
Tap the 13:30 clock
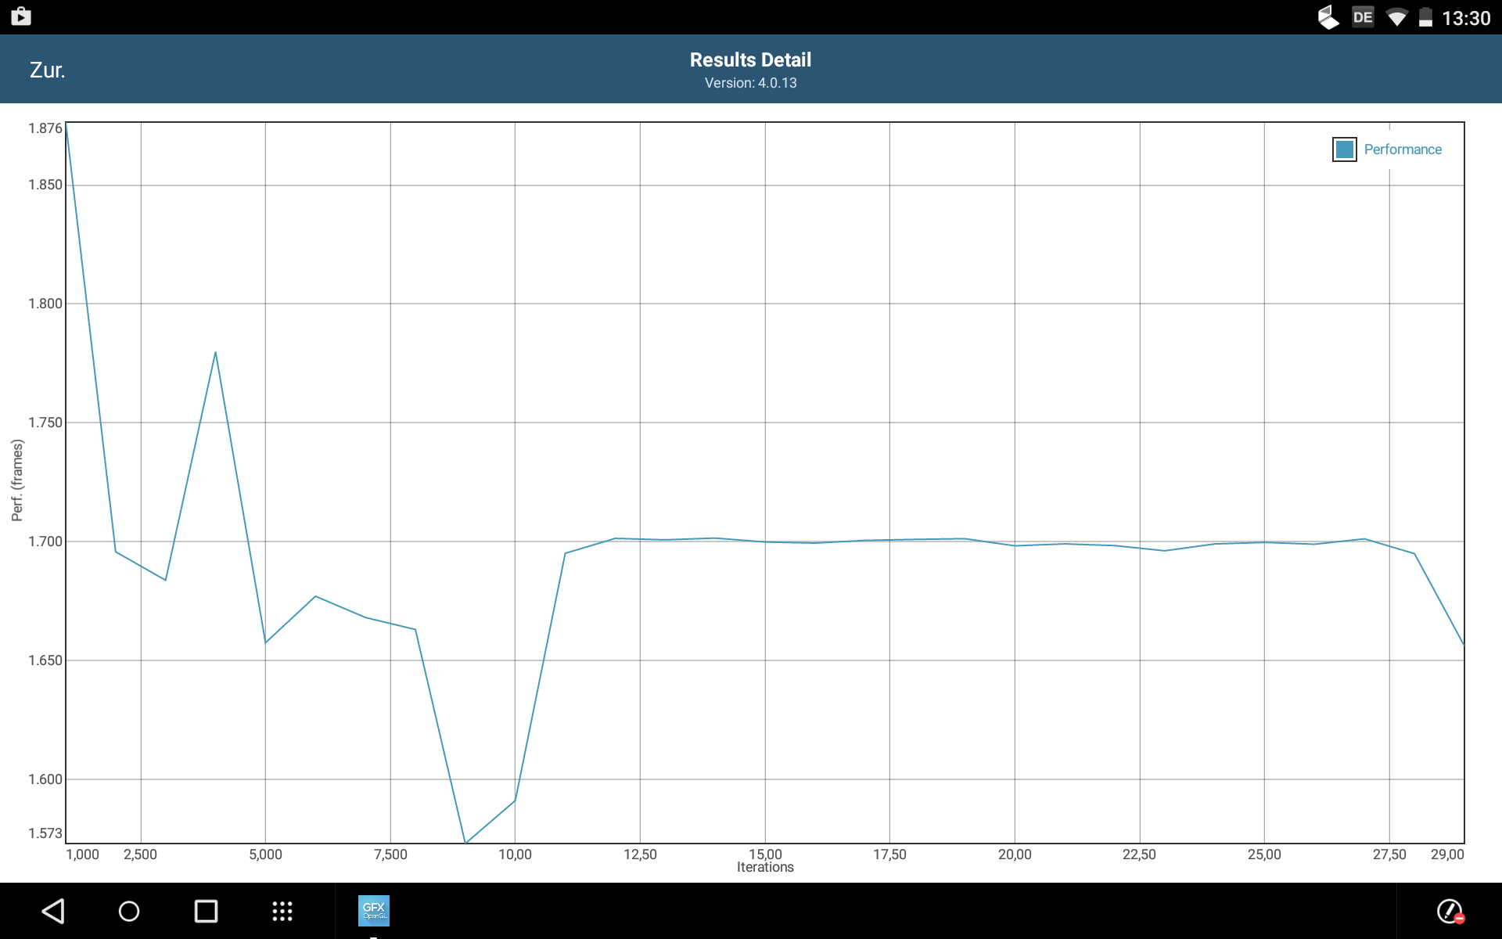click(1466, 18)
